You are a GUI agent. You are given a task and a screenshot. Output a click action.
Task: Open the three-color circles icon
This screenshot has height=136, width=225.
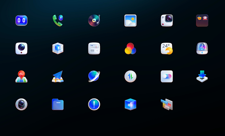click(x=130, y=49)
